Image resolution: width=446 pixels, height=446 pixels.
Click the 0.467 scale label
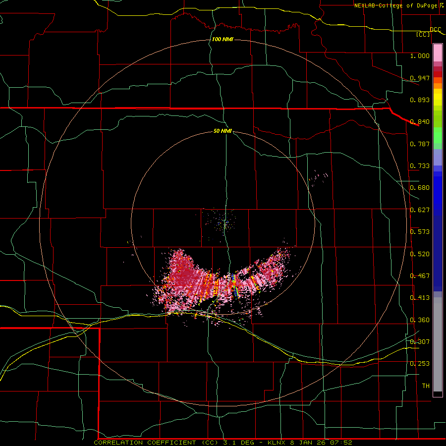[420, 276]
